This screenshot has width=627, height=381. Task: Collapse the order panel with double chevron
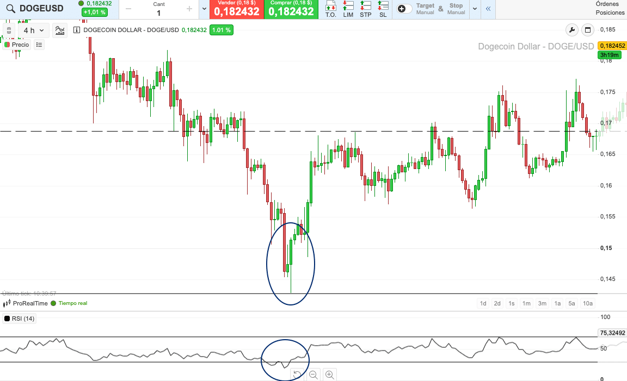pyautogui.click(x=487, y=9)
